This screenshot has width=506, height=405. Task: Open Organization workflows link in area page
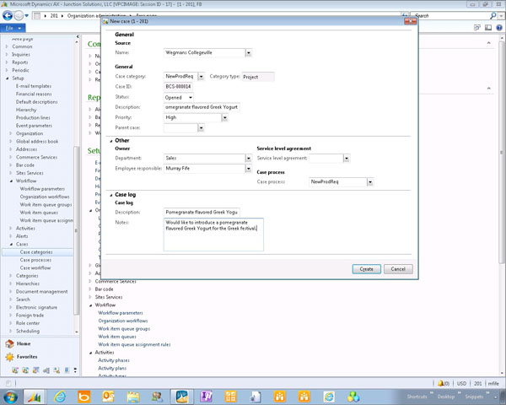click(x=123, y=321)
